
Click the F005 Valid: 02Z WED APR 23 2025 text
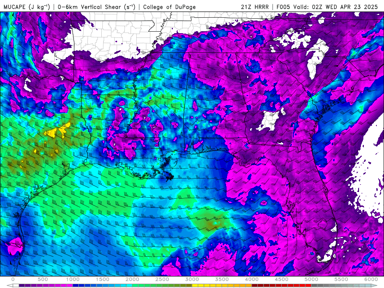click(327, 7)
